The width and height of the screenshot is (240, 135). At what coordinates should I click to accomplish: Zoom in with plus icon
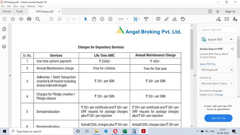click(110, 19)
